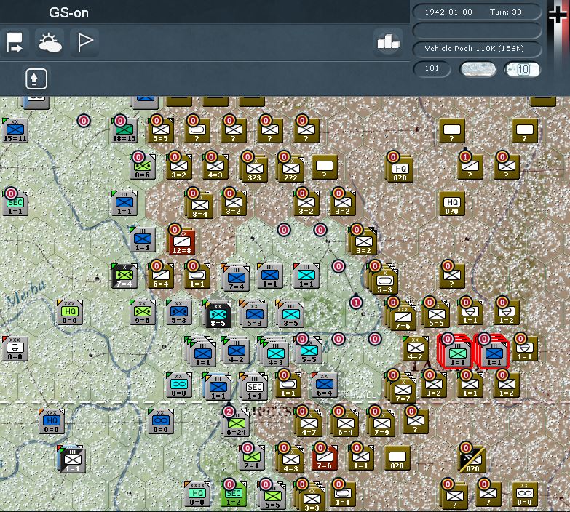570x512 pixels.
Task: Select the blue 4=2 regiment
Action: pos(236,351)
